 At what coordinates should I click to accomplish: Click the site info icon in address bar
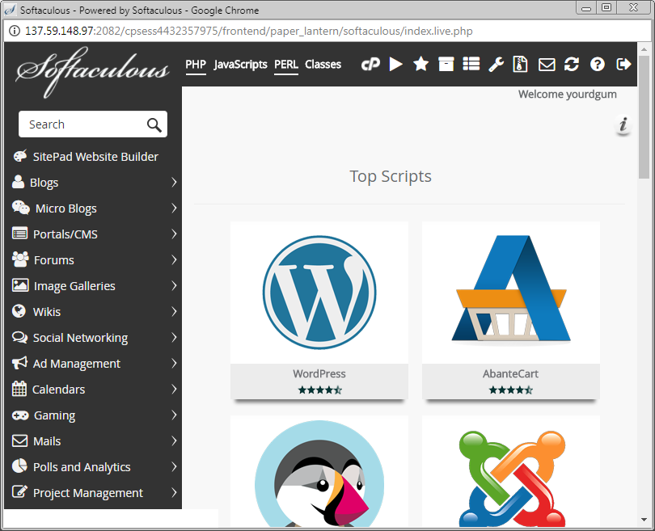[15, 31]
